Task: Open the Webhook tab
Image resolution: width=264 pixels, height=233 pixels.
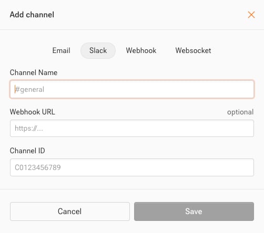Action: [141, 50]
